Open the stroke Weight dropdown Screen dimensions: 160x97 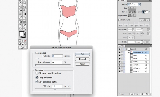pos(139,4)
